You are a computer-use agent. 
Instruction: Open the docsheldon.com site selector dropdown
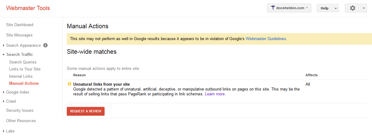[x=289, y=8]
